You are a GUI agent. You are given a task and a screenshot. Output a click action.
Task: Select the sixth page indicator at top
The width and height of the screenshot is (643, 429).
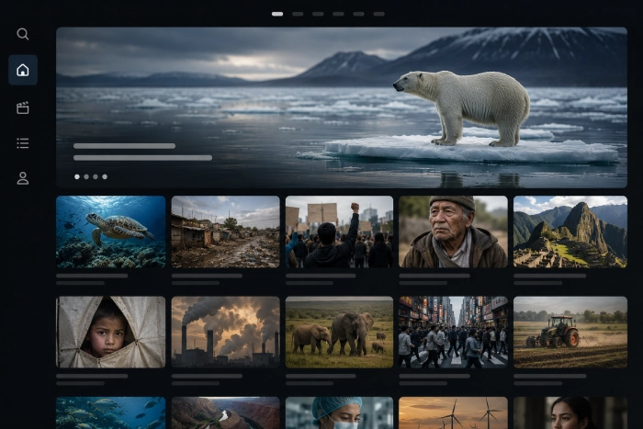point(378,14)
